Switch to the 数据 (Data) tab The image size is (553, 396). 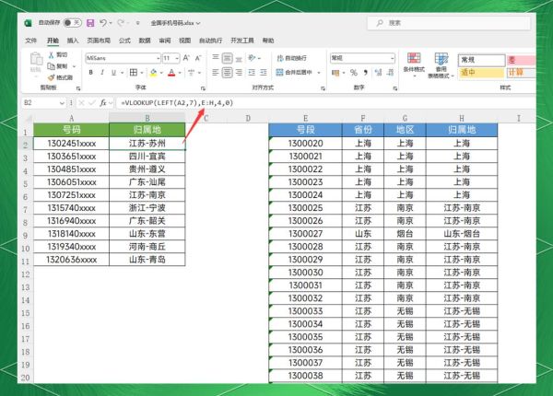tap(145, 41)
